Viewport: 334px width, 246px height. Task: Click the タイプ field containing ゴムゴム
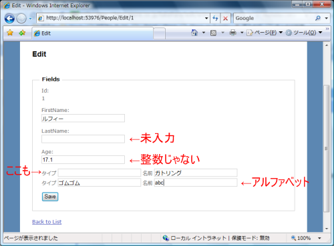pyautogui.click(x=100, y=183)
